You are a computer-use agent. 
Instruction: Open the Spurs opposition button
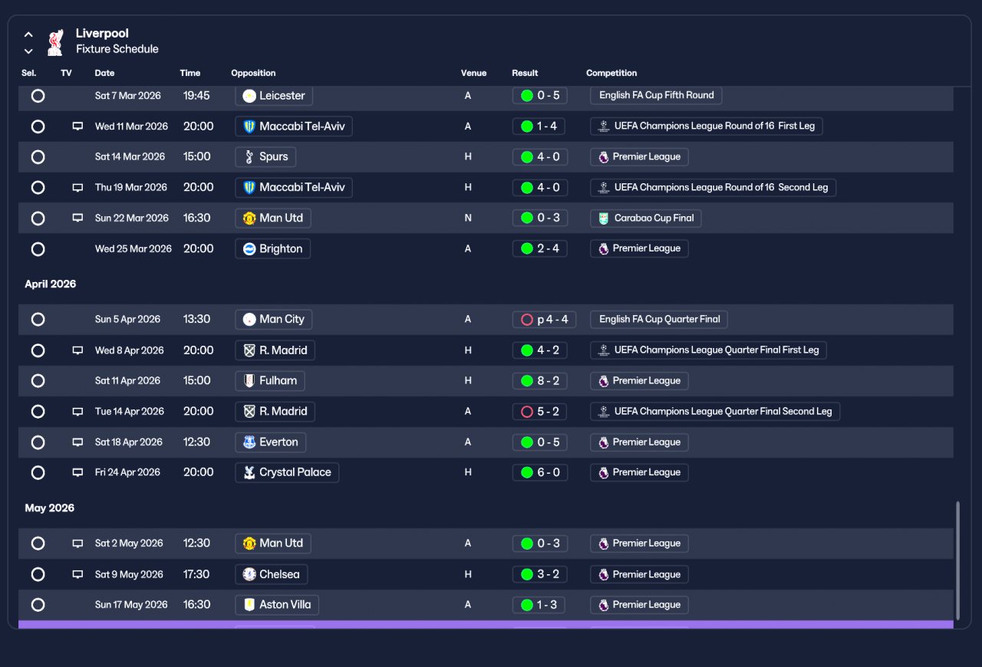[265, 157]
